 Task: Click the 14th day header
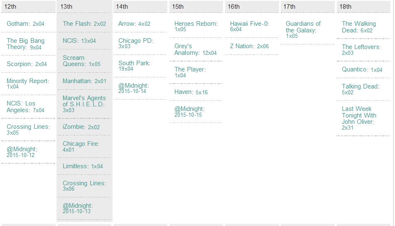[140, 7]
